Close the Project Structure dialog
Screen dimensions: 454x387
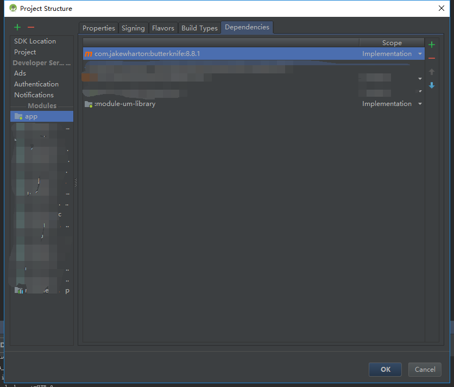coord(442,8)
